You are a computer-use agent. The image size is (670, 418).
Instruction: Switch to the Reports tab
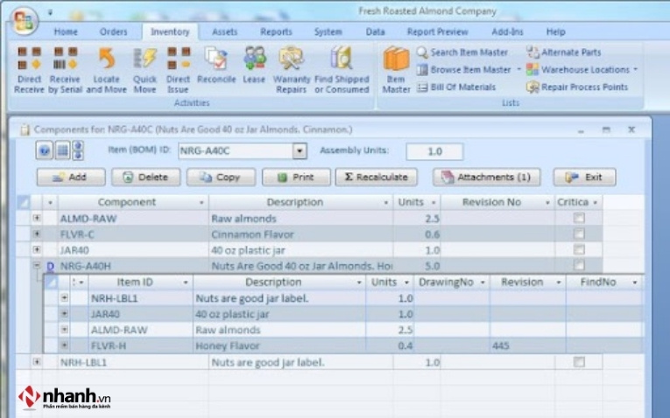pyautogui.click(x=276, y=32)
